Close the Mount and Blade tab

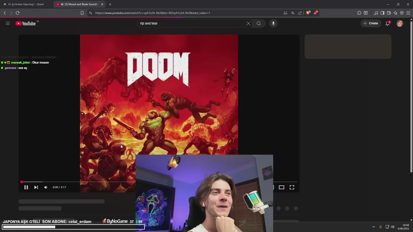(x=102, y=4)
